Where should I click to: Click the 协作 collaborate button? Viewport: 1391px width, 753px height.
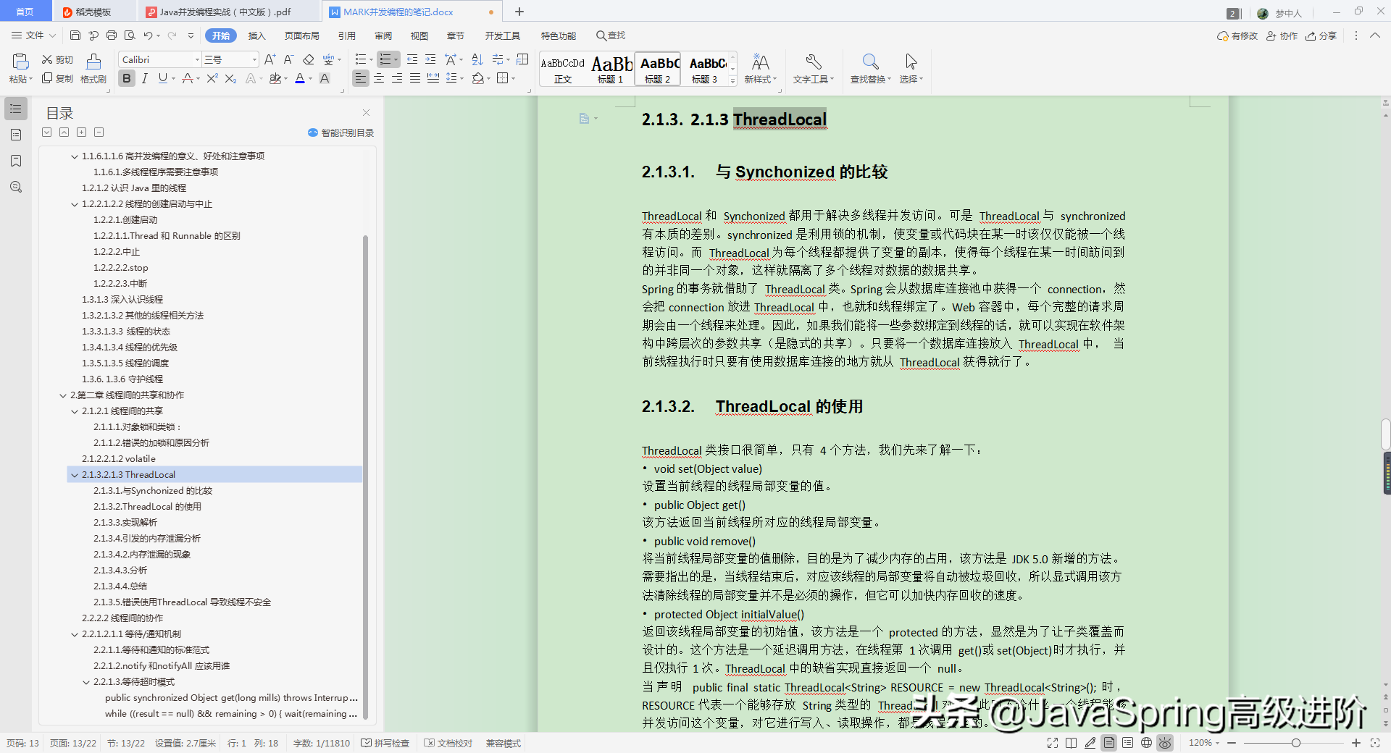click(1282, 35)
